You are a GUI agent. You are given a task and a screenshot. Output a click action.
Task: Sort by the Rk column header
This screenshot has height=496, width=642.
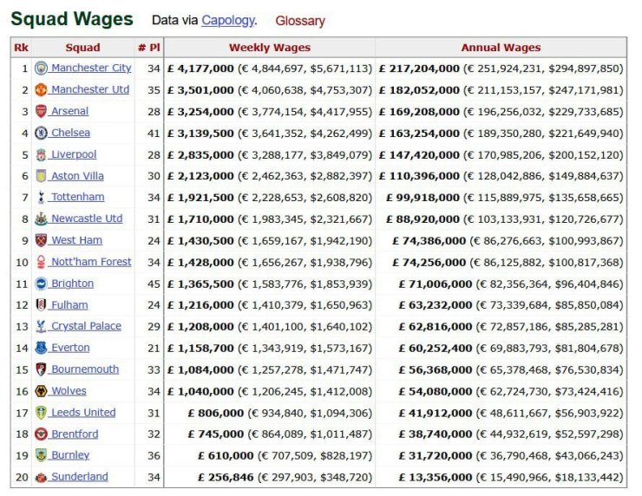click(x=21, y=48)
